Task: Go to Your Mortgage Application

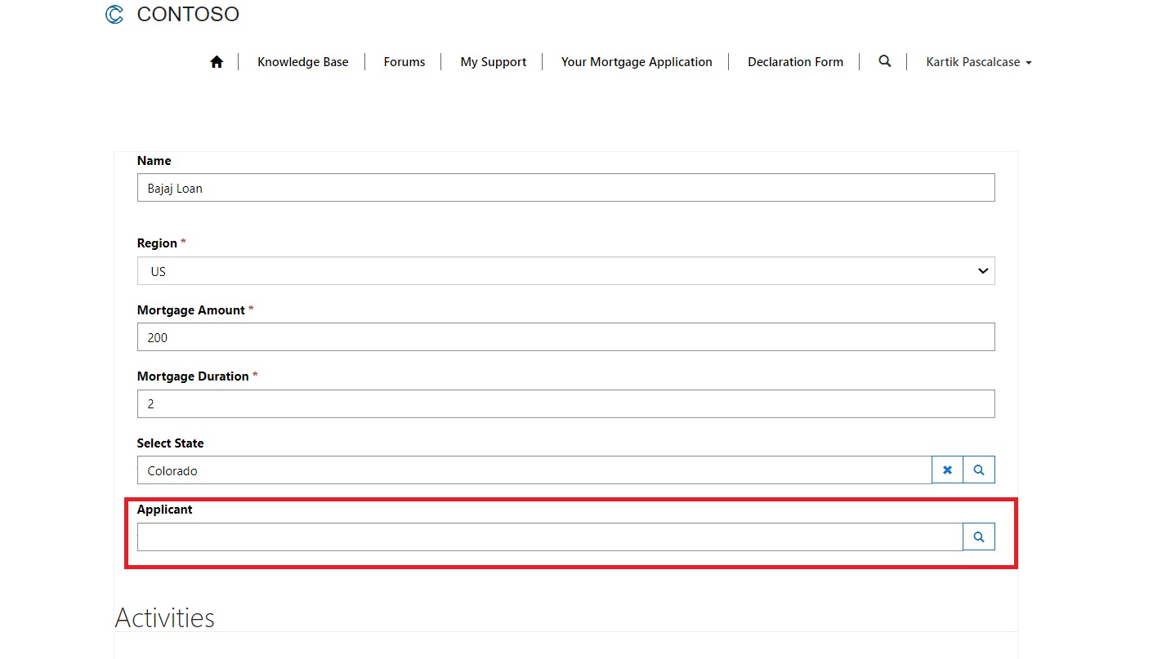Action: [x=637, y=62]
